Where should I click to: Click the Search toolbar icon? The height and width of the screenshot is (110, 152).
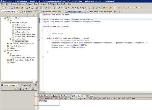tap(110, 8)
